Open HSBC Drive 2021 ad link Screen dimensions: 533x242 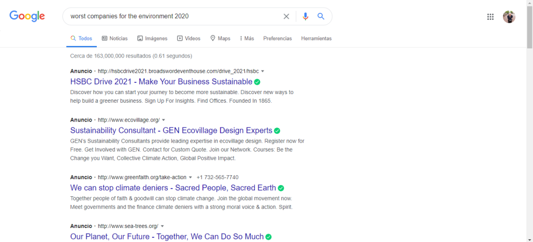161,82
